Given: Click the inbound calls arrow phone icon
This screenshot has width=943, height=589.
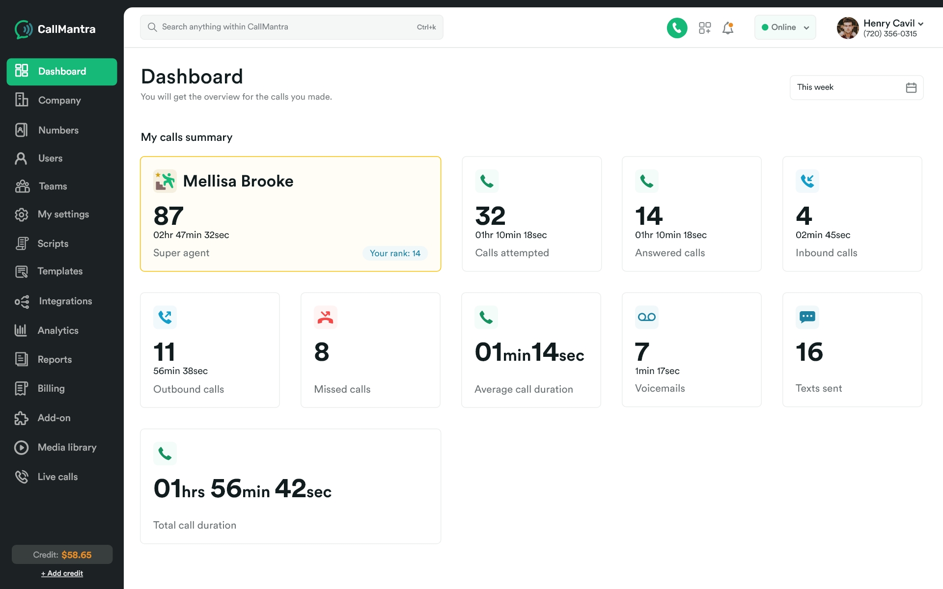Looking at the screenshot, I should [x=807, y=181].
